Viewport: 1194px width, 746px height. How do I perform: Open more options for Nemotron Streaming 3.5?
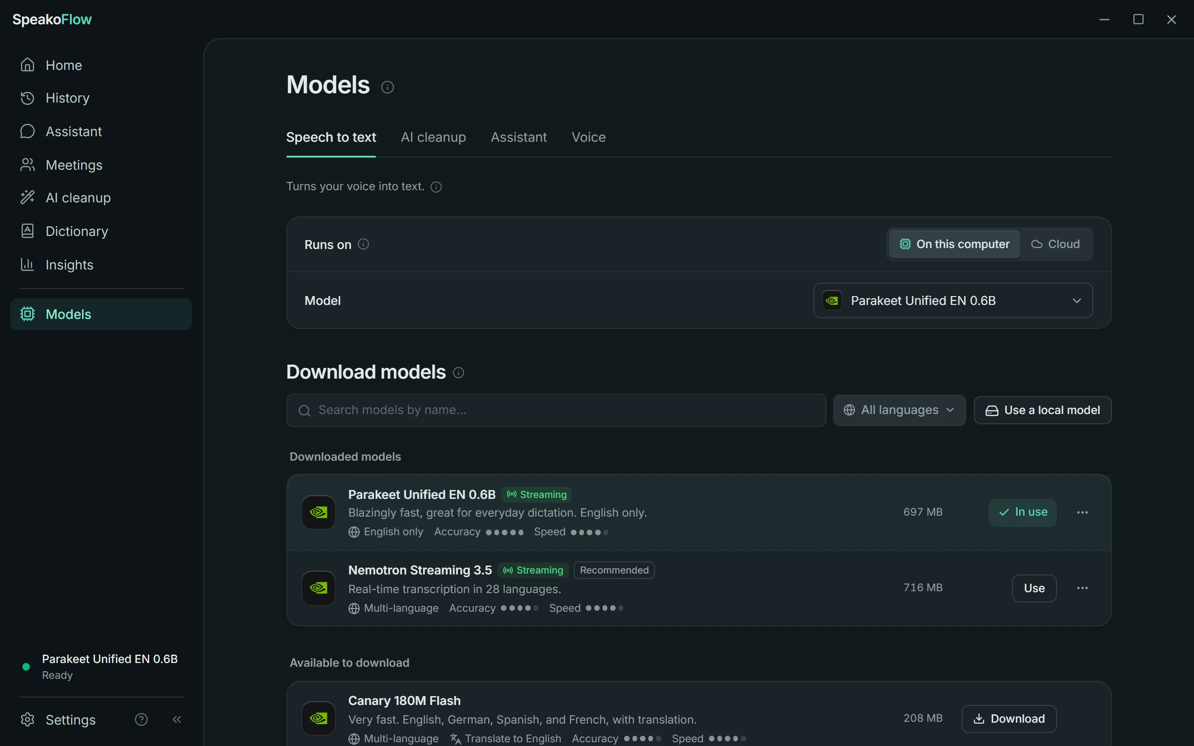tap(1083, 588)
